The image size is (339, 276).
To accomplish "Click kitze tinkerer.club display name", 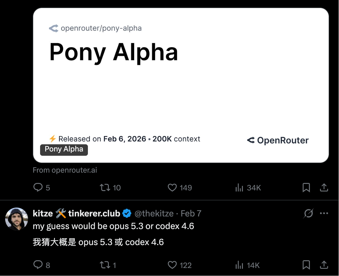I will [x=76, y=214].
